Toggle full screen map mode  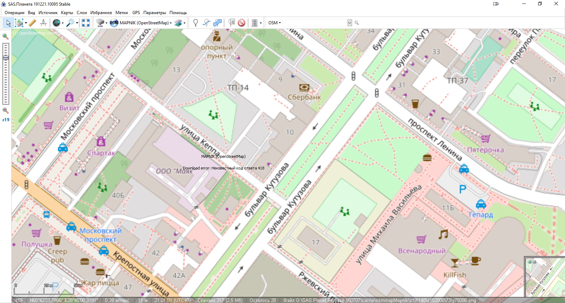point(85,23)
